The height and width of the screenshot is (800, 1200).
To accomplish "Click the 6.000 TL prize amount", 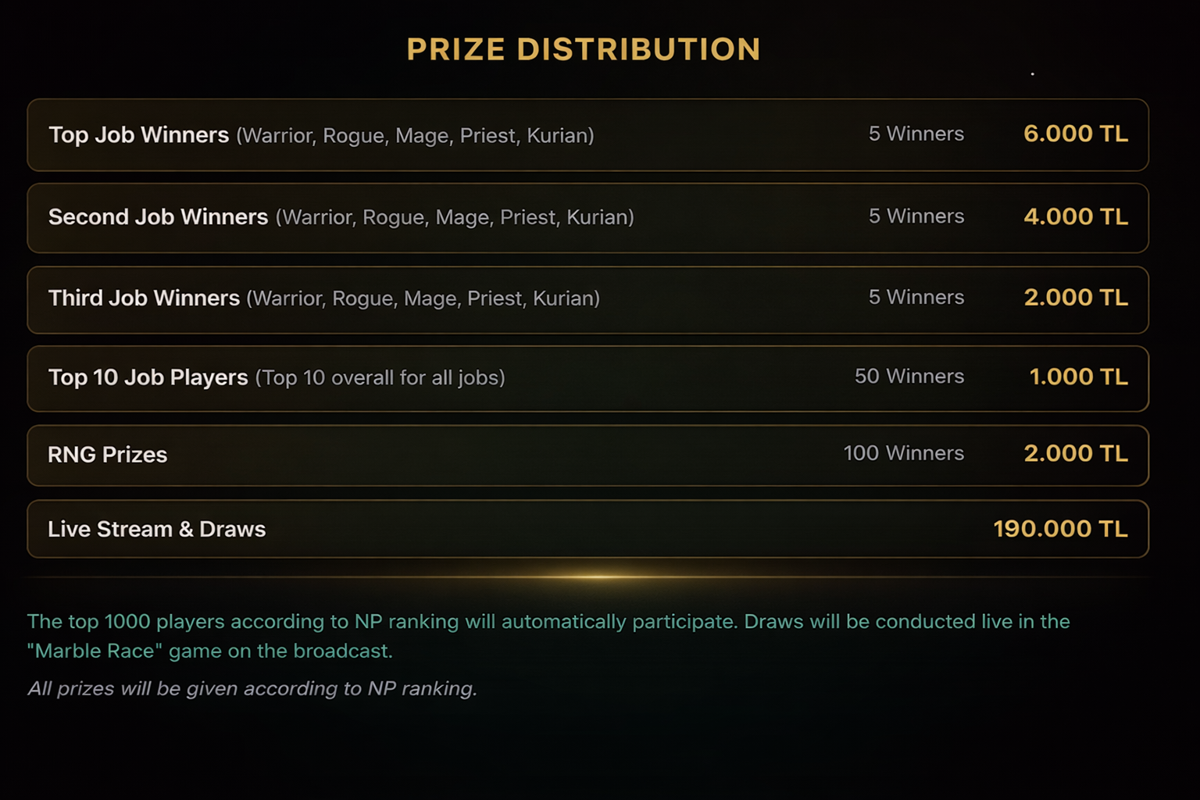I will (1075, 134).
